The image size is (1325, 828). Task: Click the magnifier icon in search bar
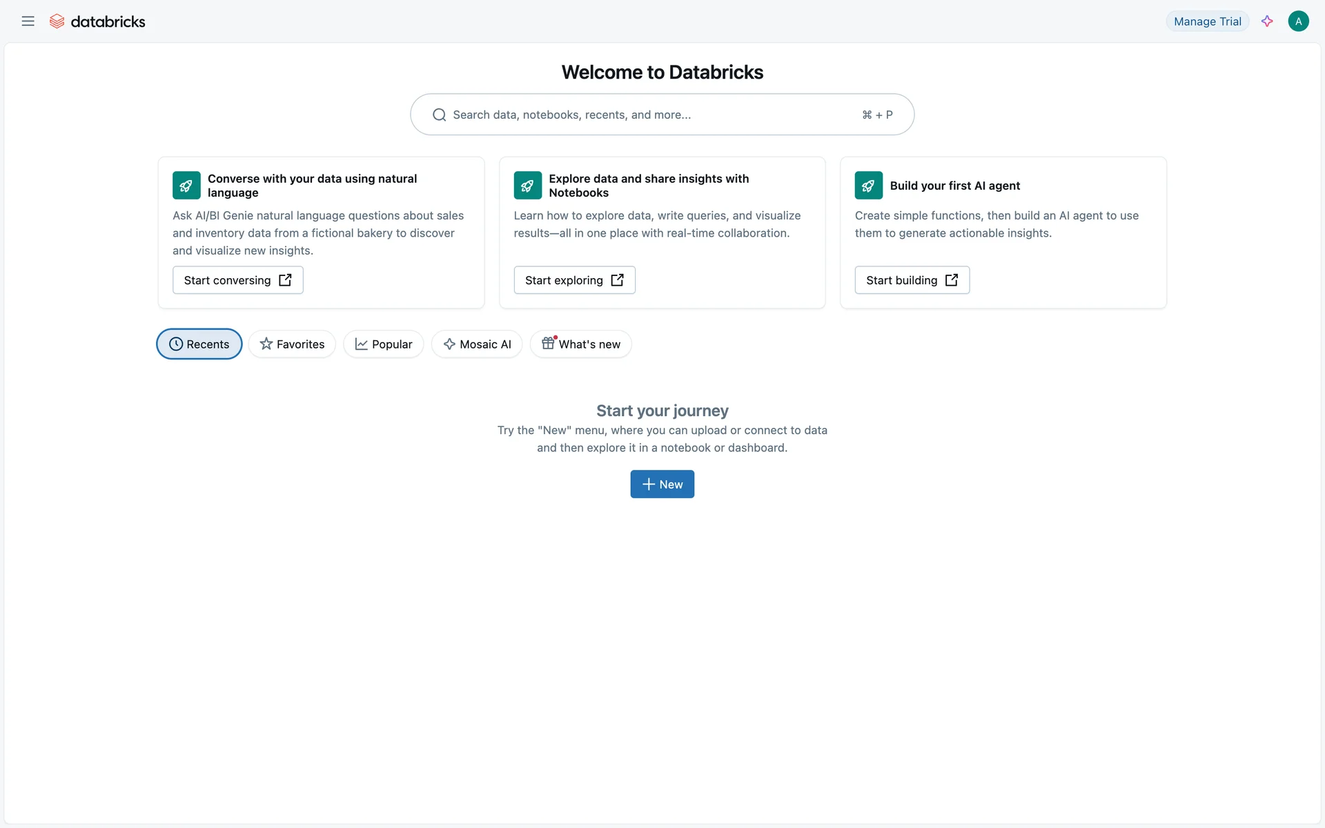coord(439,115)
